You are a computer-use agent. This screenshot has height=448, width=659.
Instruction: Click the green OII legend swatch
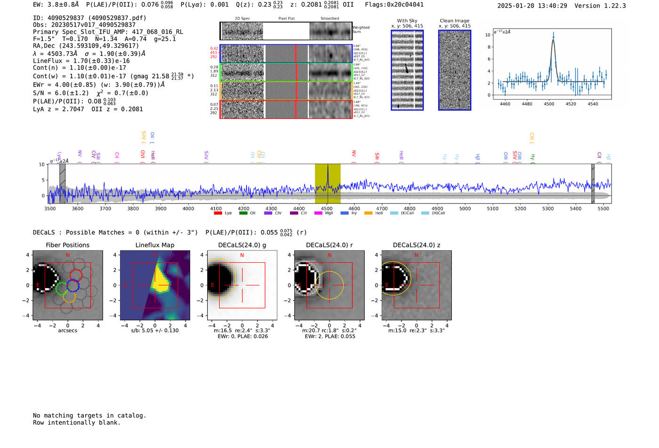243,213
